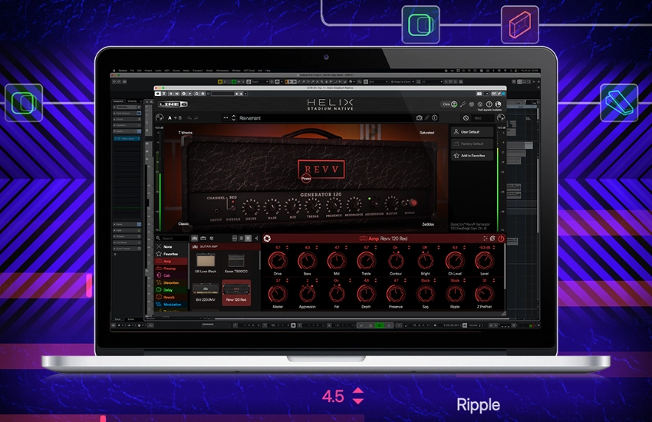
Task: Click the icon left of amp bypass power
Action: coord(492,238)
